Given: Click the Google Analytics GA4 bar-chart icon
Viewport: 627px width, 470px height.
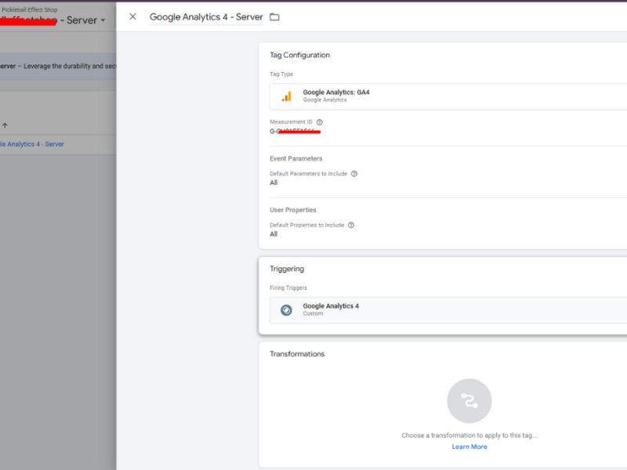Looking at the screenshot, I should [x=287, y=96].
